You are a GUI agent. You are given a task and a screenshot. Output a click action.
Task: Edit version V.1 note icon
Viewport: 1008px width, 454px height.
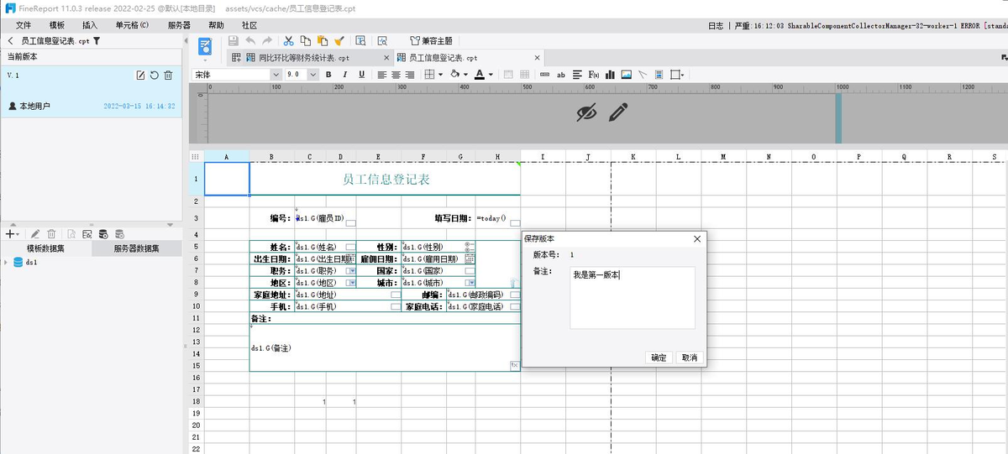140,76
